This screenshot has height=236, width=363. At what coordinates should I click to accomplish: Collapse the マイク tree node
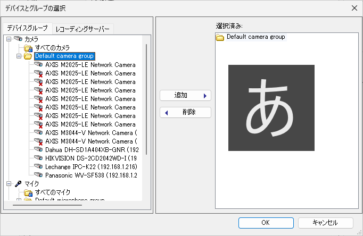[x=9, y=184]
